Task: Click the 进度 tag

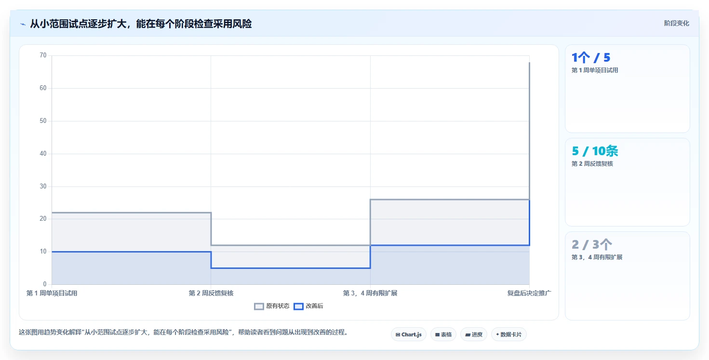Action: tap(473, 334)
